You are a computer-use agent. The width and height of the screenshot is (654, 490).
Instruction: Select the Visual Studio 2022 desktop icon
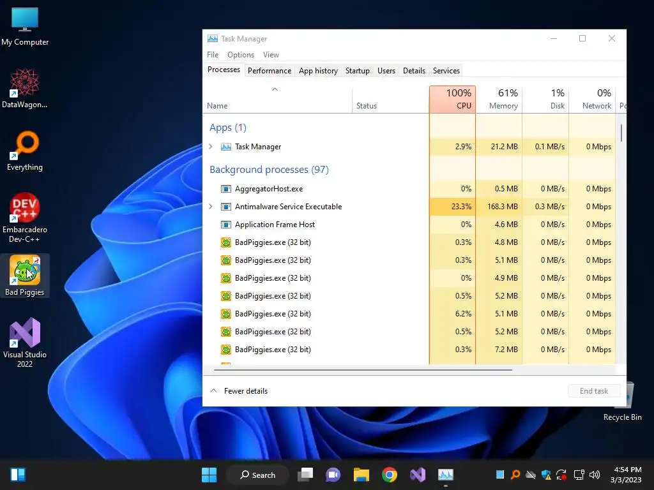[x=25, y=343]
